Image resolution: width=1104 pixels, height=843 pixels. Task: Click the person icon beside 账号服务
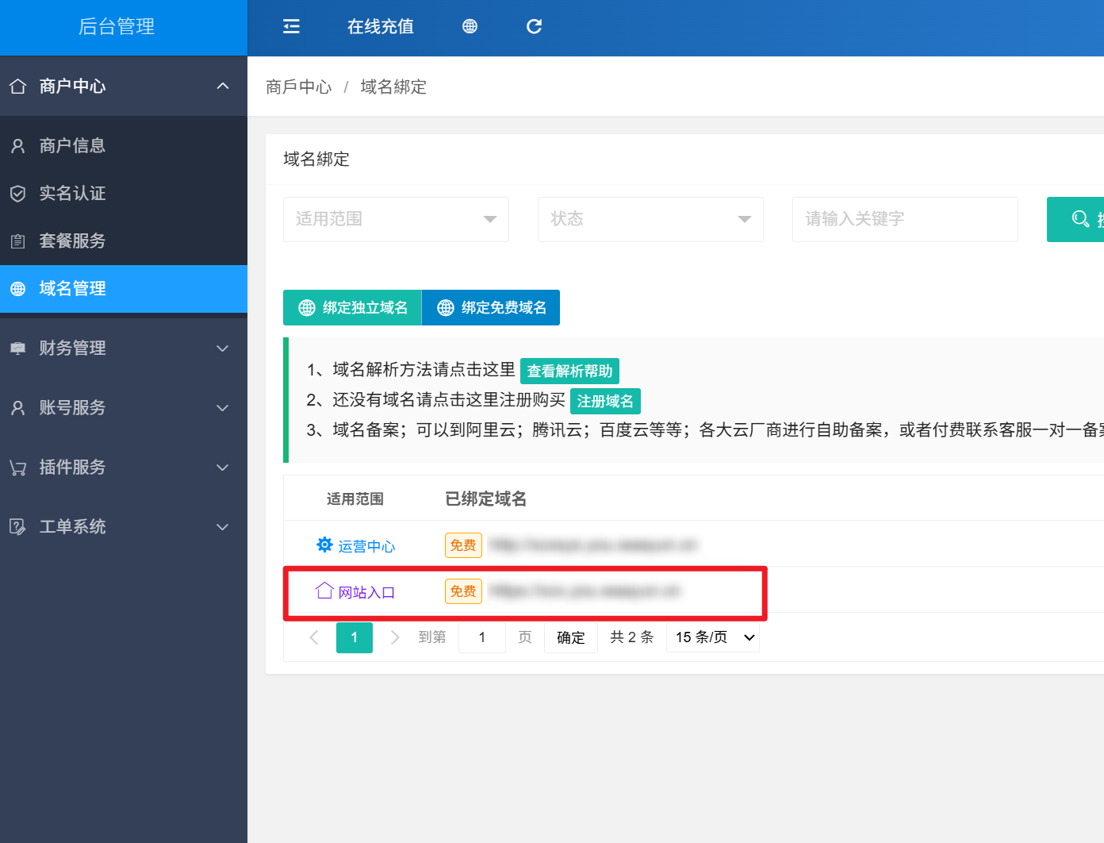pos(18,408)
